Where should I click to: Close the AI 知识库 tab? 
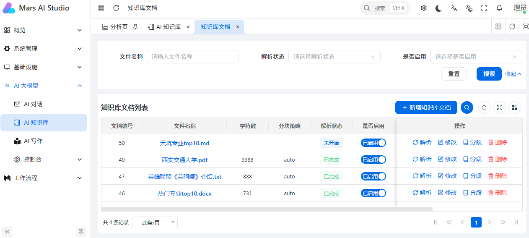(188, 27)
